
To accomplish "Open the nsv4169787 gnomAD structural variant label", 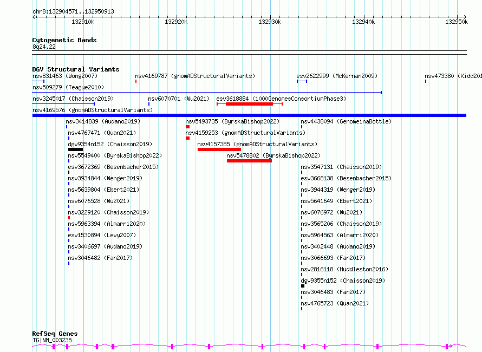I will point(195,76).
